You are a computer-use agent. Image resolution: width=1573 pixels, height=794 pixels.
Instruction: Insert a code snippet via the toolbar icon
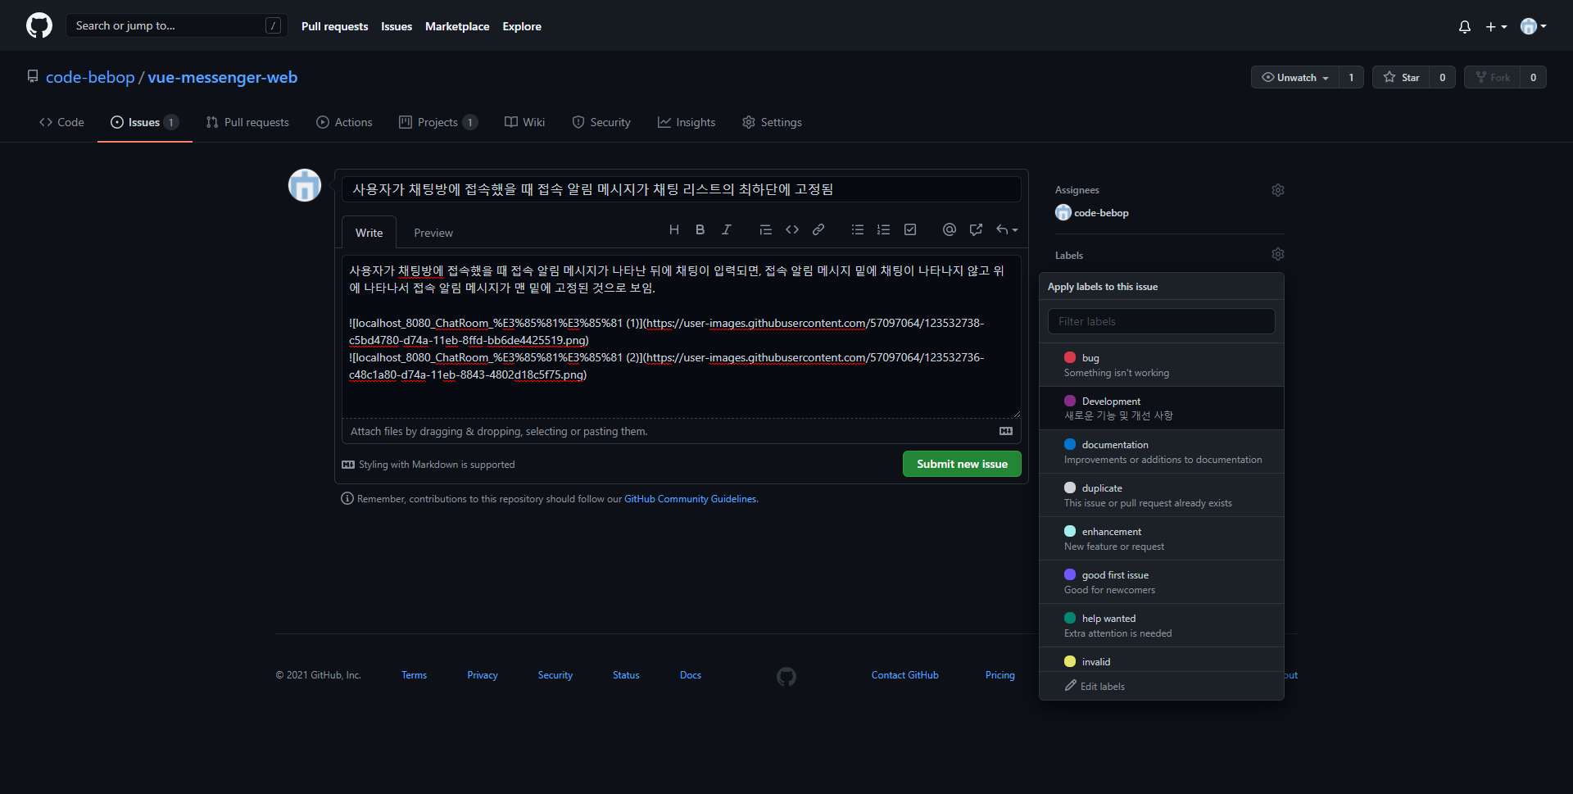[792, 229]
